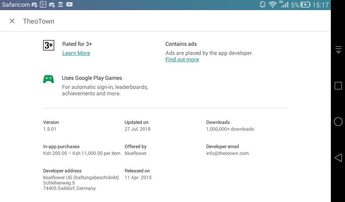Tap the blueflower UG (haftungsbeschränkt) address line
The width and height of the screenshot is (345, 202).
[x=81, y=177]
